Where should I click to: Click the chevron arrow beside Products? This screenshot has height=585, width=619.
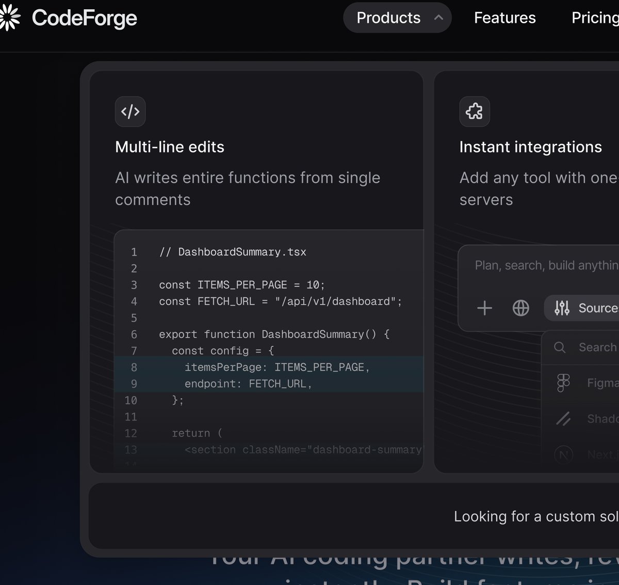438,18
